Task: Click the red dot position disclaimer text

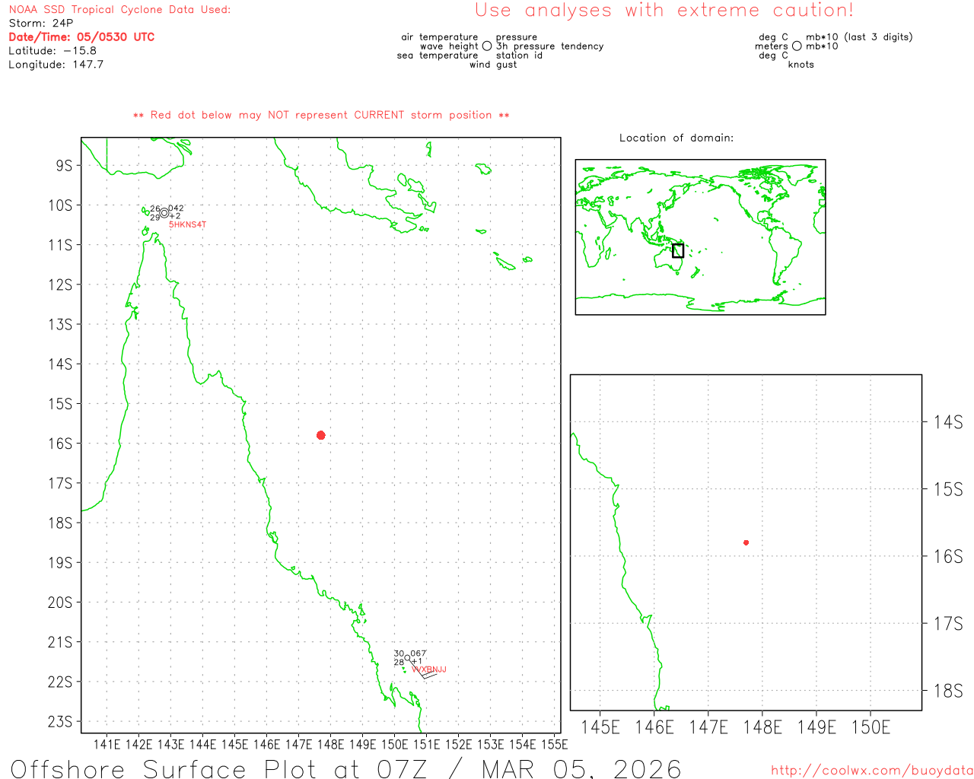Action: pyautogui.click(x=321, y=115)
